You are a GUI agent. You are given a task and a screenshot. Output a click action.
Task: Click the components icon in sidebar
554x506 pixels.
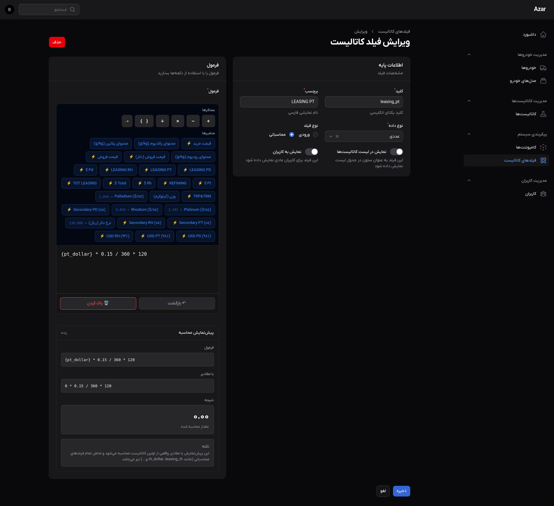point(543,147)
